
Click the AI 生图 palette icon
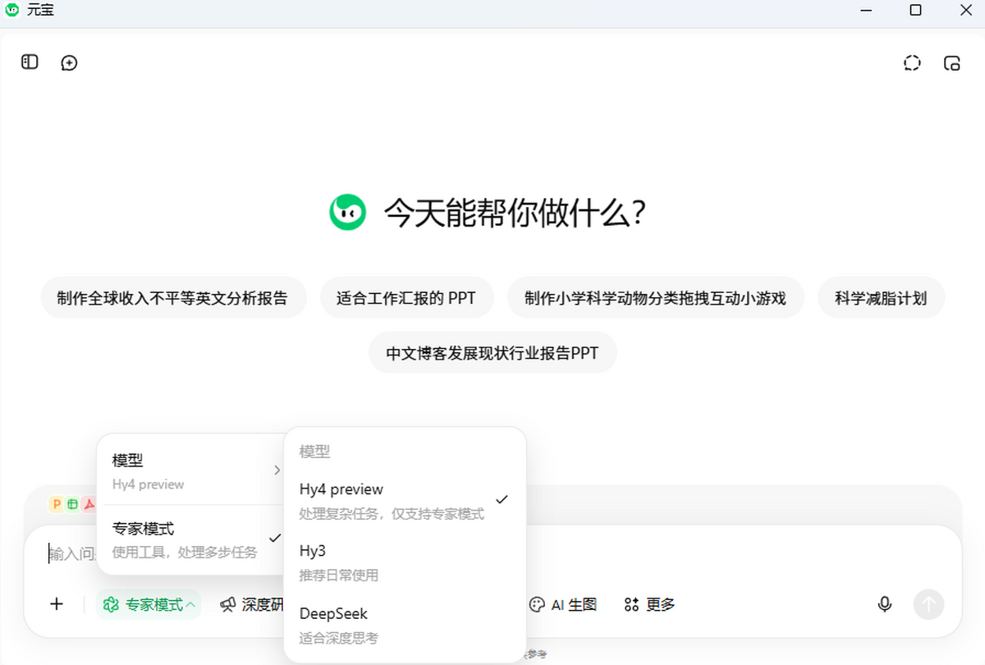(x=537, y=605)
